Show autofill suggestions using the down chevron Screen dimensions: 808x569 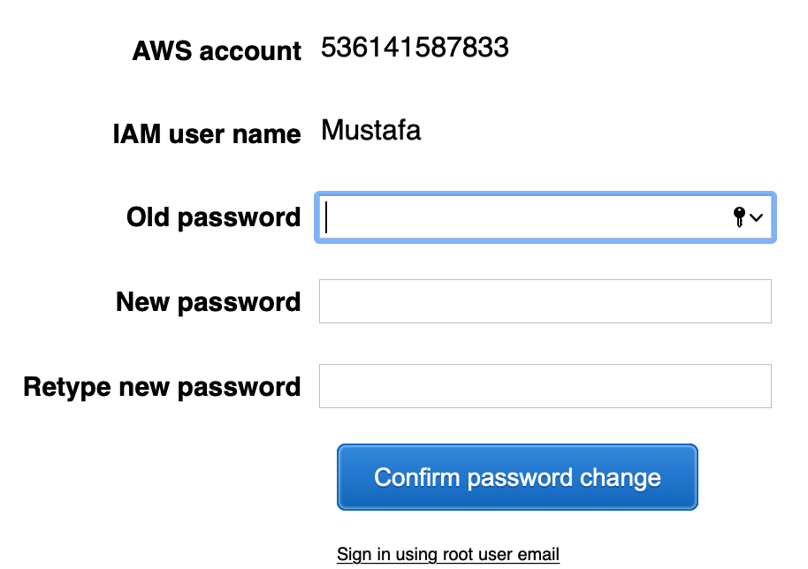756,217
